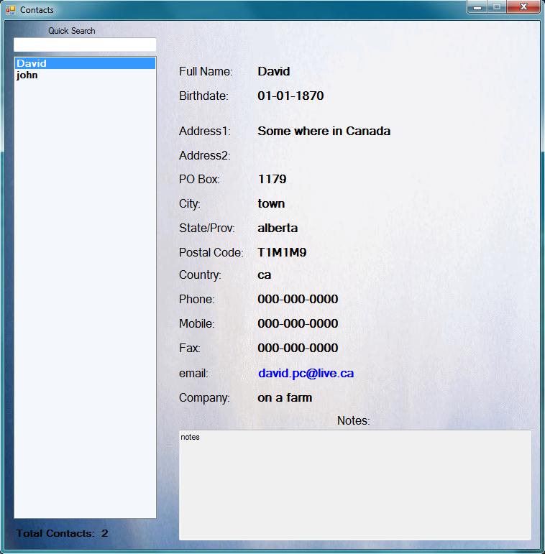This screenshot has height=554, width=545.
Task: Click the Quick Search label
Action: (x=72, y=31)
